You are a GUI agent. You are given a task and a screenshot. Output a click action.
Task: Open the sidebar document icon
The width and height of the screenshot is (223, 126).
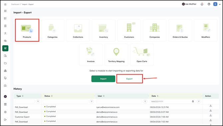[5, 26]
